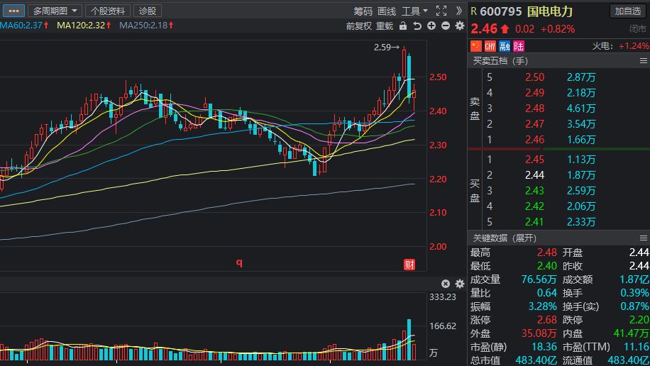Click buy level 5 price 2.41
Viewport: 650px width, 366px height.
coord(534,222)
